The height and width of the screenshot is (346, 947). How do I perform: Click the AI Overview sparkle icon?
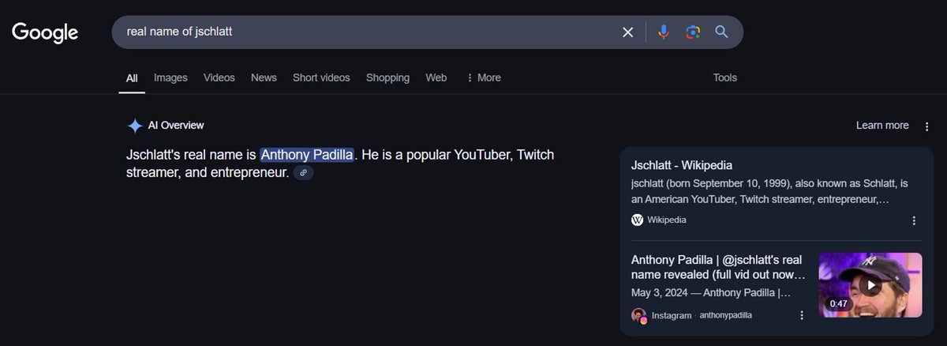point(135,126)
